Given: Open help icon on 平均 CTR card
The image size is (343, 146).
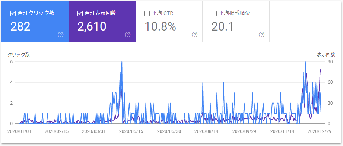Looking at the screenshot, I should (194, 35).
